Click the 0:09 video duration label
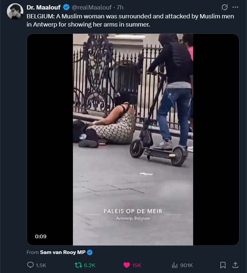The image size is (247, 273). 41,236
